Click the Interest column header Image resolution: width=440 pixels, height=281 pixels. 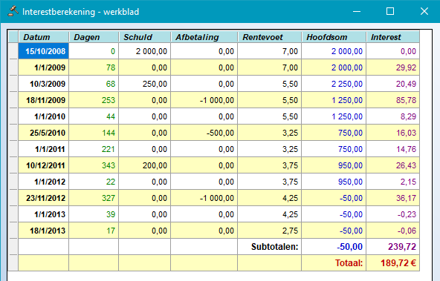pyautogui.click(x=393, y=37)
